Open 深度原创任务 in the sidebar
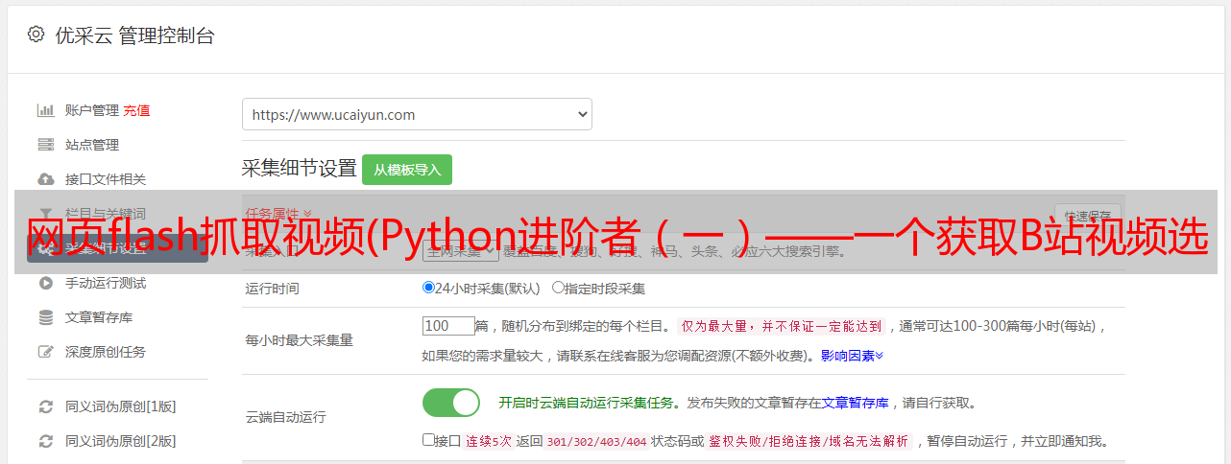The width and height of the screenshot is (1231, 464). pos(106,352)
